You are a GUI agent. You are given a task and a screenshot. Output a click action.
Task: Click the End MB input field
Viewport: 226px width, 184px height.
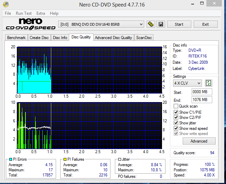[x=202, y=100]
